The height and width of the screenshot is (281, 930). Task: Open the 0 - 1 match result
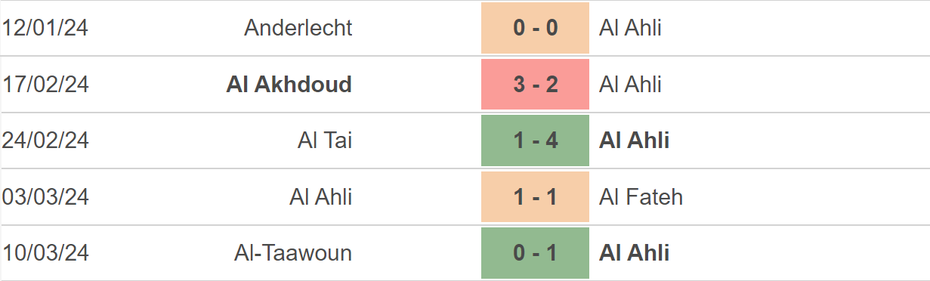535,253
